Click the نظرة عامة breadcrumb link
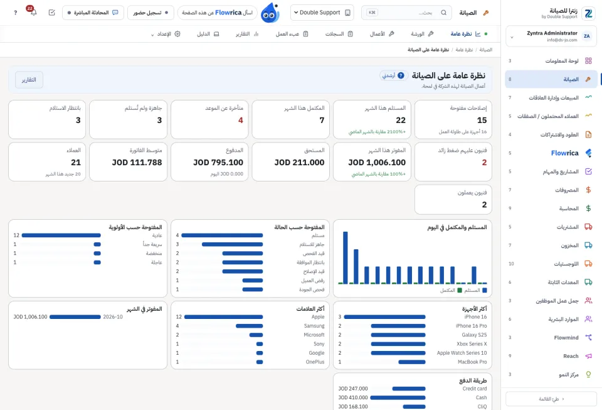The width and height of the screenshot is (602, 410). [x=464, y=50]
